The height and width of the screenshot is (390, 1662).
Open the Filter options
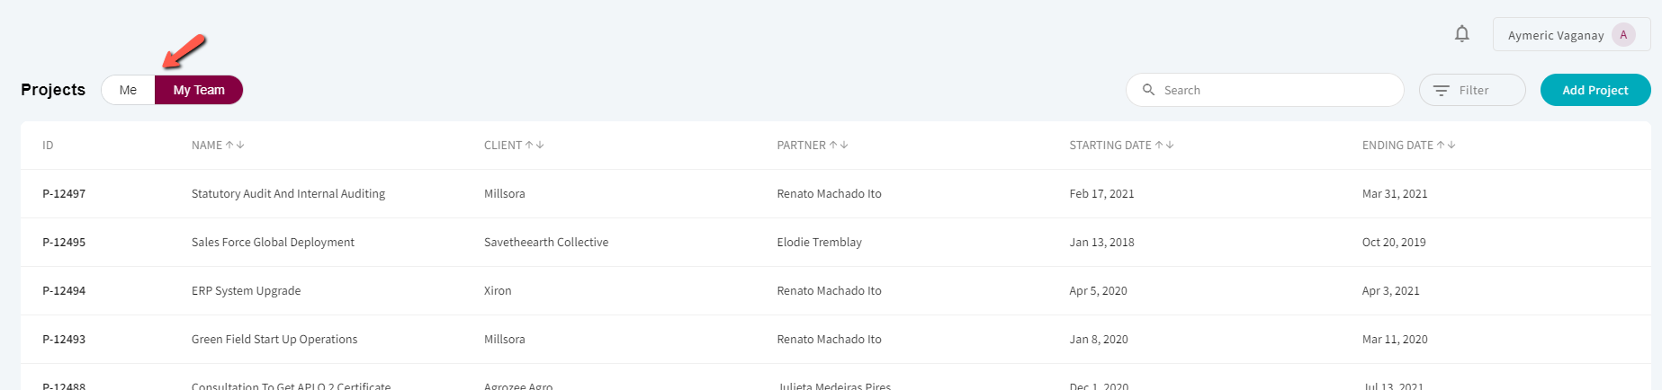coord(1472,90)
